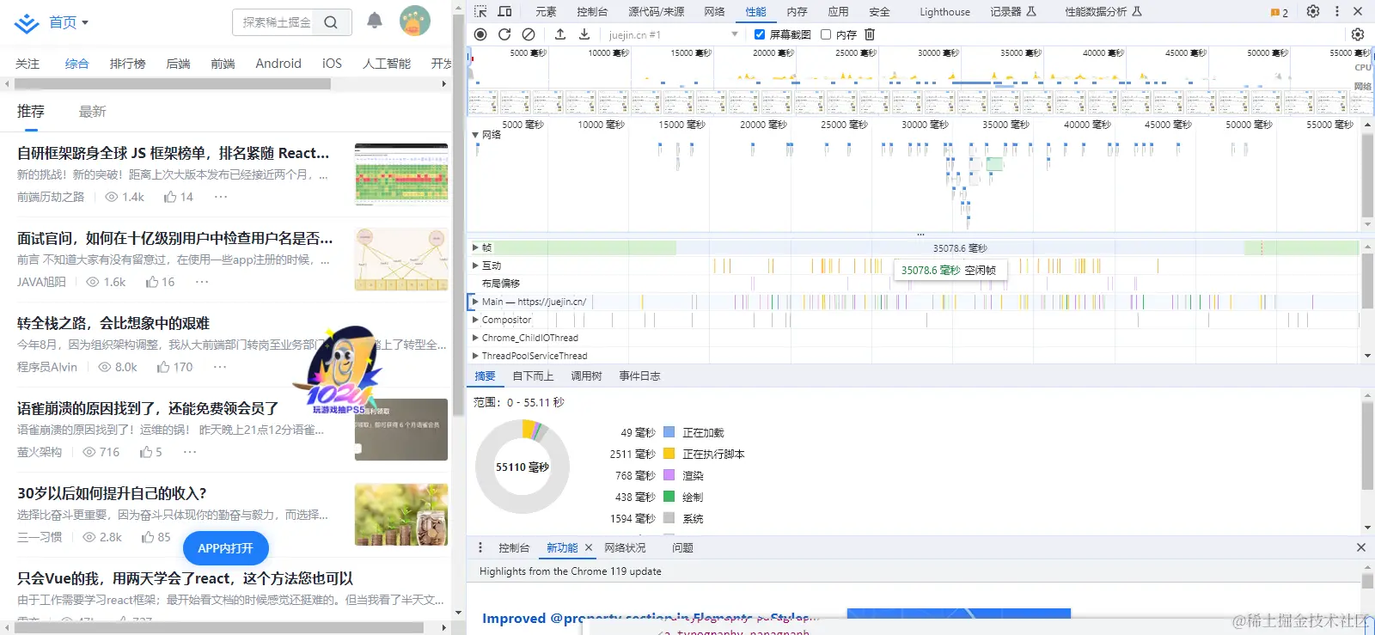Image resolution: width=1375 pixels, height=635 pixels.
Task: Toggle the device toolbar icon
Action: (x=505, y=11)
